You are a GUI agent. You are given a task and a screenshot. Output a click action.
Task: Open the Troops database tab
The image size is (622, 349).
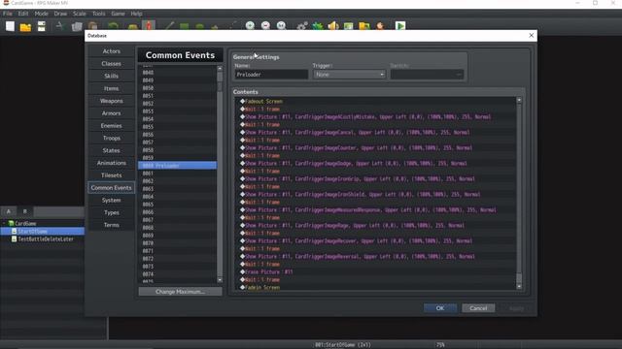click(x=112, y=138)
